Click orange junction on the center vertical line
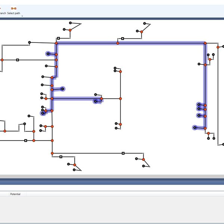 [x=120, y=99]
